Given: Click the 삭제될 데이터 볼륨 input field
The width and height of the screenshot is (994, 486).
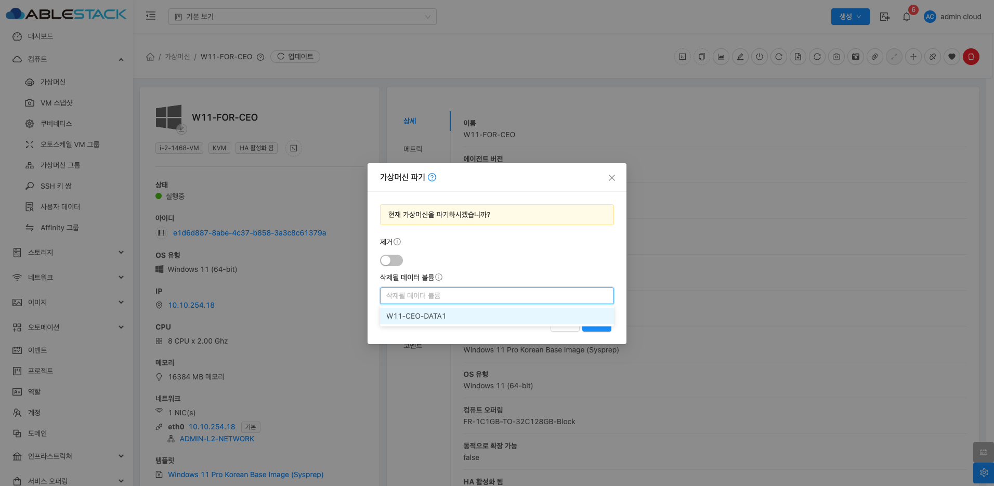Looking at the screenshot, I should pyautogui.click(x=496, y=296).
